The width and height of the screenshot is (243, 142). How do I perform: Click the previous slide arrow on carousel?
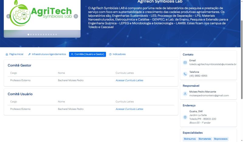click(x=8, y=16)
